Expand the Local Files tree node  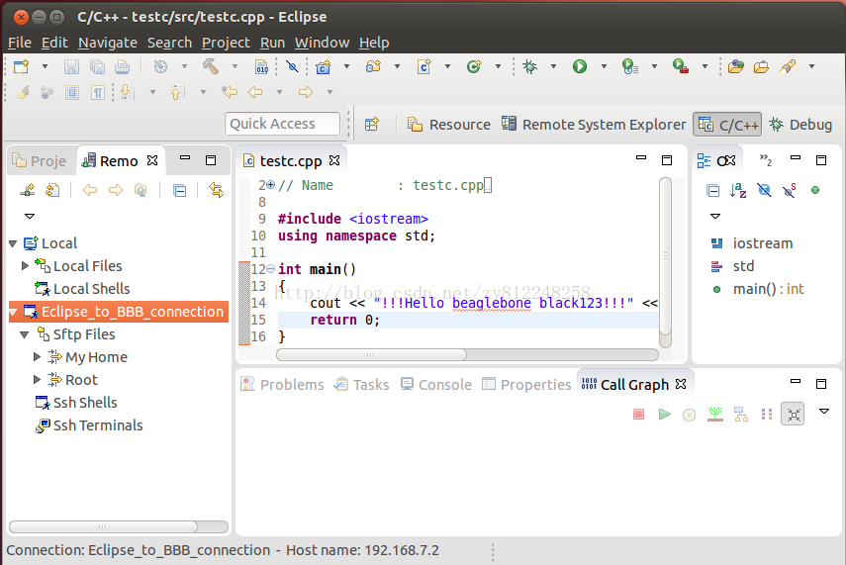(26, 265)
